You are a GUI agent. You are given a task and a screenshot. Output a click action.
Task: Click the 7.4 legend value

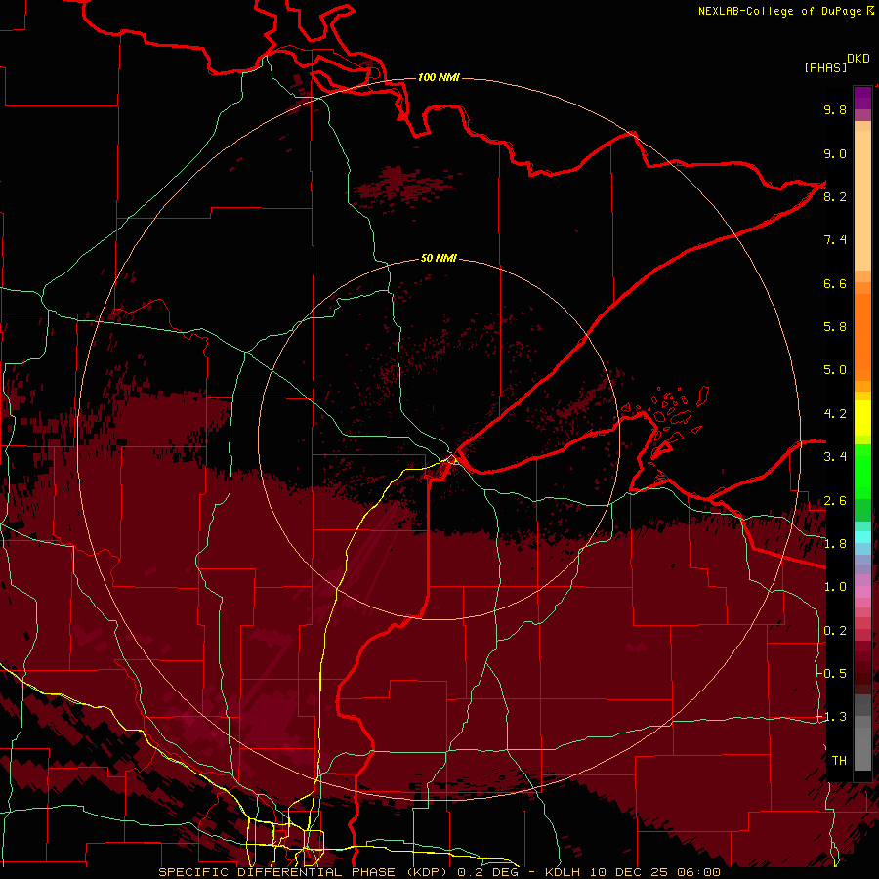[x=835, y=240]
